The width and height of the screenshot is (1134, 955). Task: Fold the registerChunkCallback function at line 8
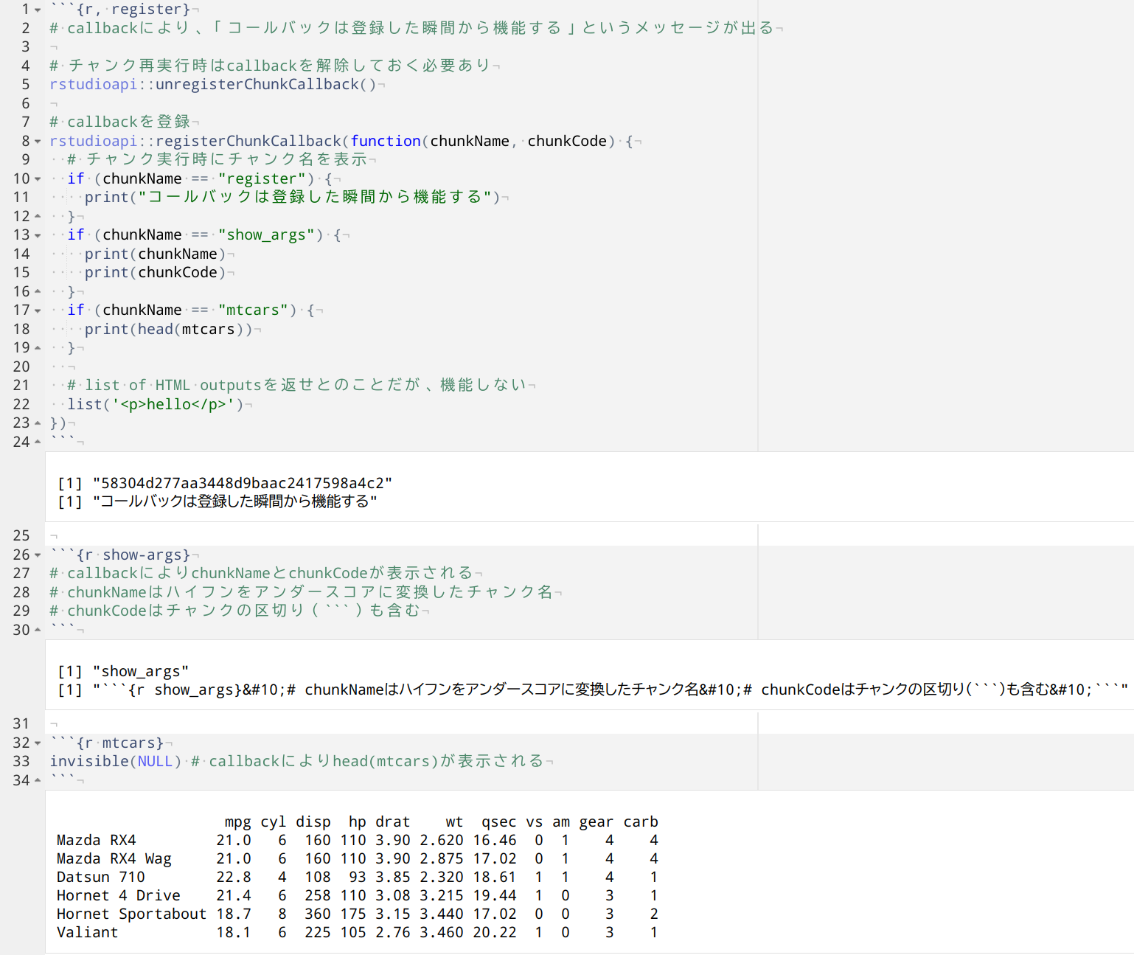coord(38,141)
